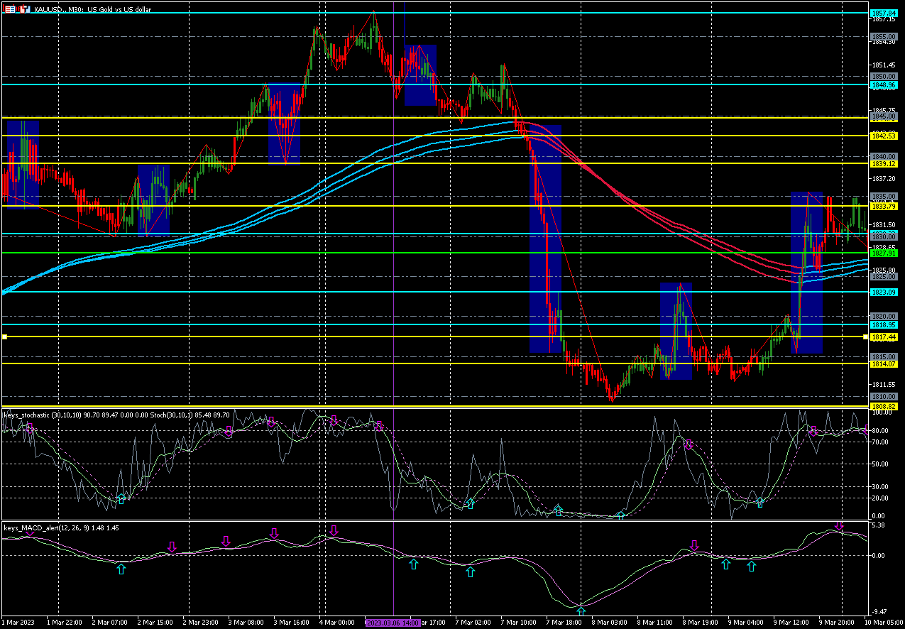
Task: Click the red list icon in chart corner
Action: pyautogui.click(x=10, y=9)
